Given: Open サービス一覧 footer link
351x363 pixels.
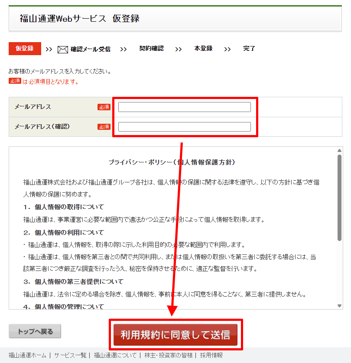Looking at the screenshot, I should pos(70,355).
